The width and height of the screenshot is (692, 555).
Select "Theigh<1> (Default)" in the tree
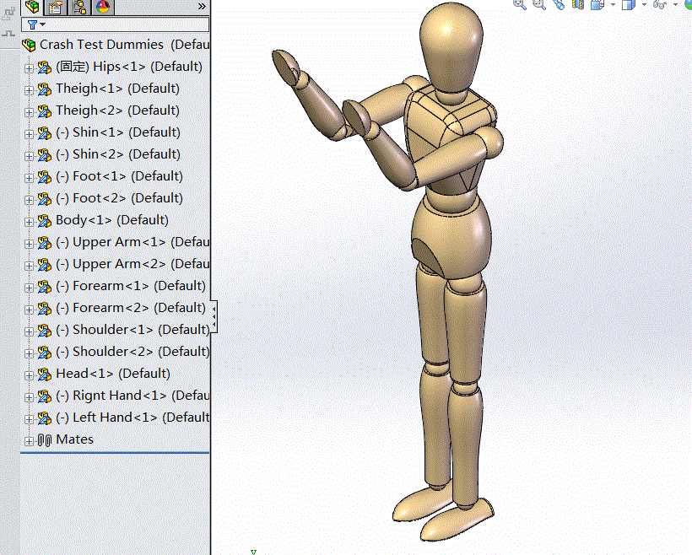click(x=118, y=89)
